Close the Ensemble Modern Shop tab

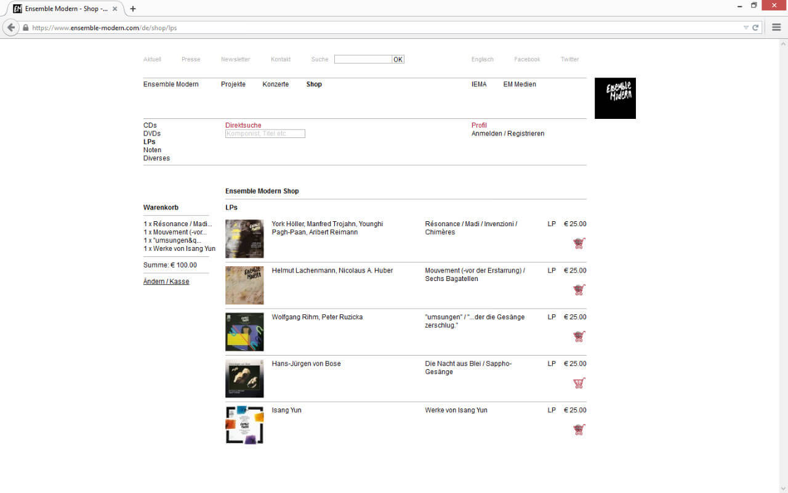coord(115,9)
